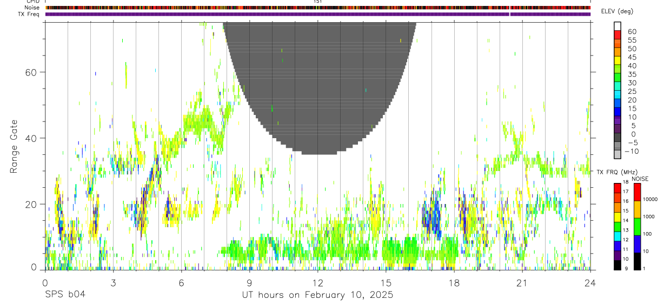Click the '12' tick label on the hour axis
This screenshot has width=664, height=306.
coord(317,283)
